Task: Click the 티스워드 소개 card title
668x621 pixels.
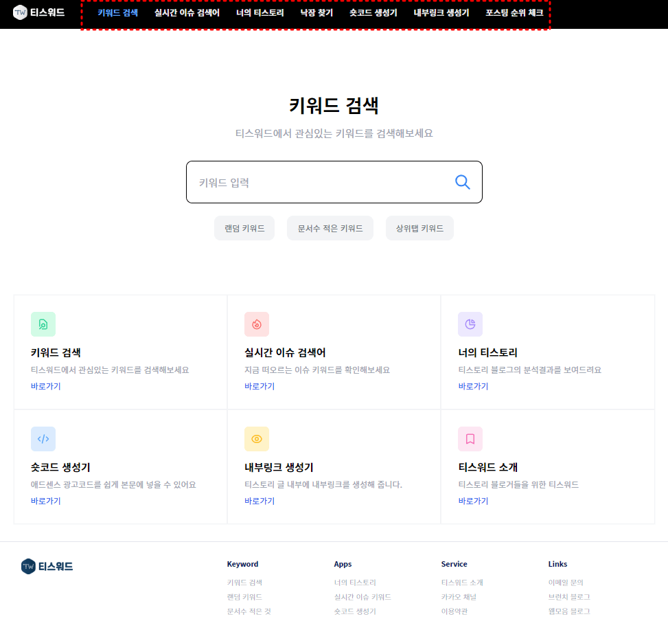Action: pyautogui.click(x=488, y=467)
